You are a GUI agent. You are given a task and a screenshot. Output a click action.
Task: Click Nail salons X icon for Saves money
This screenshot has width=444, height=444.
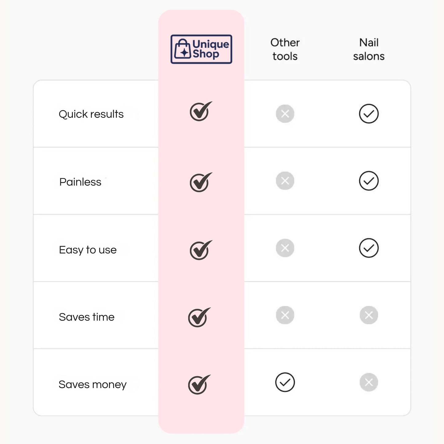pos(369,382)
